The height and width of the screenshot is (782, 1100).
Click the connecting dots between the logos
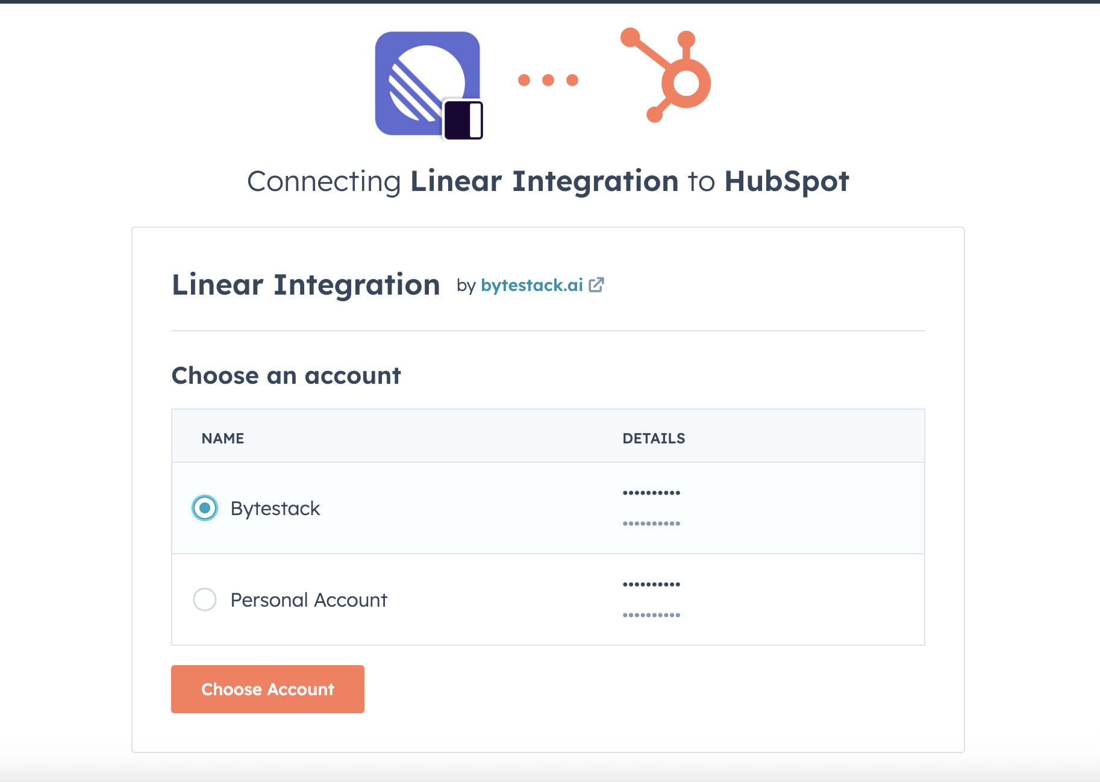pos(548,80)
